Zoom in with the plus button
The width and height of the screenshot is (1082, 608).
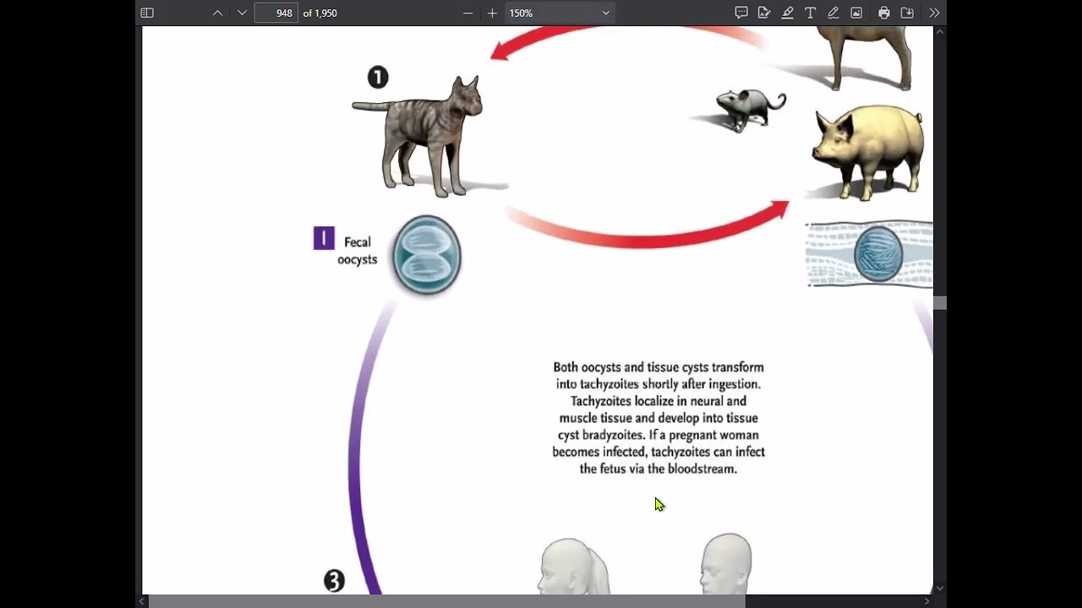(x=492, y=13)
